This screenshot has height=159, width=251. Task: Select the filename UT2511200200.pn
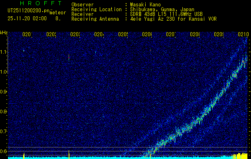pyautogui.click(x=28, y=11)
